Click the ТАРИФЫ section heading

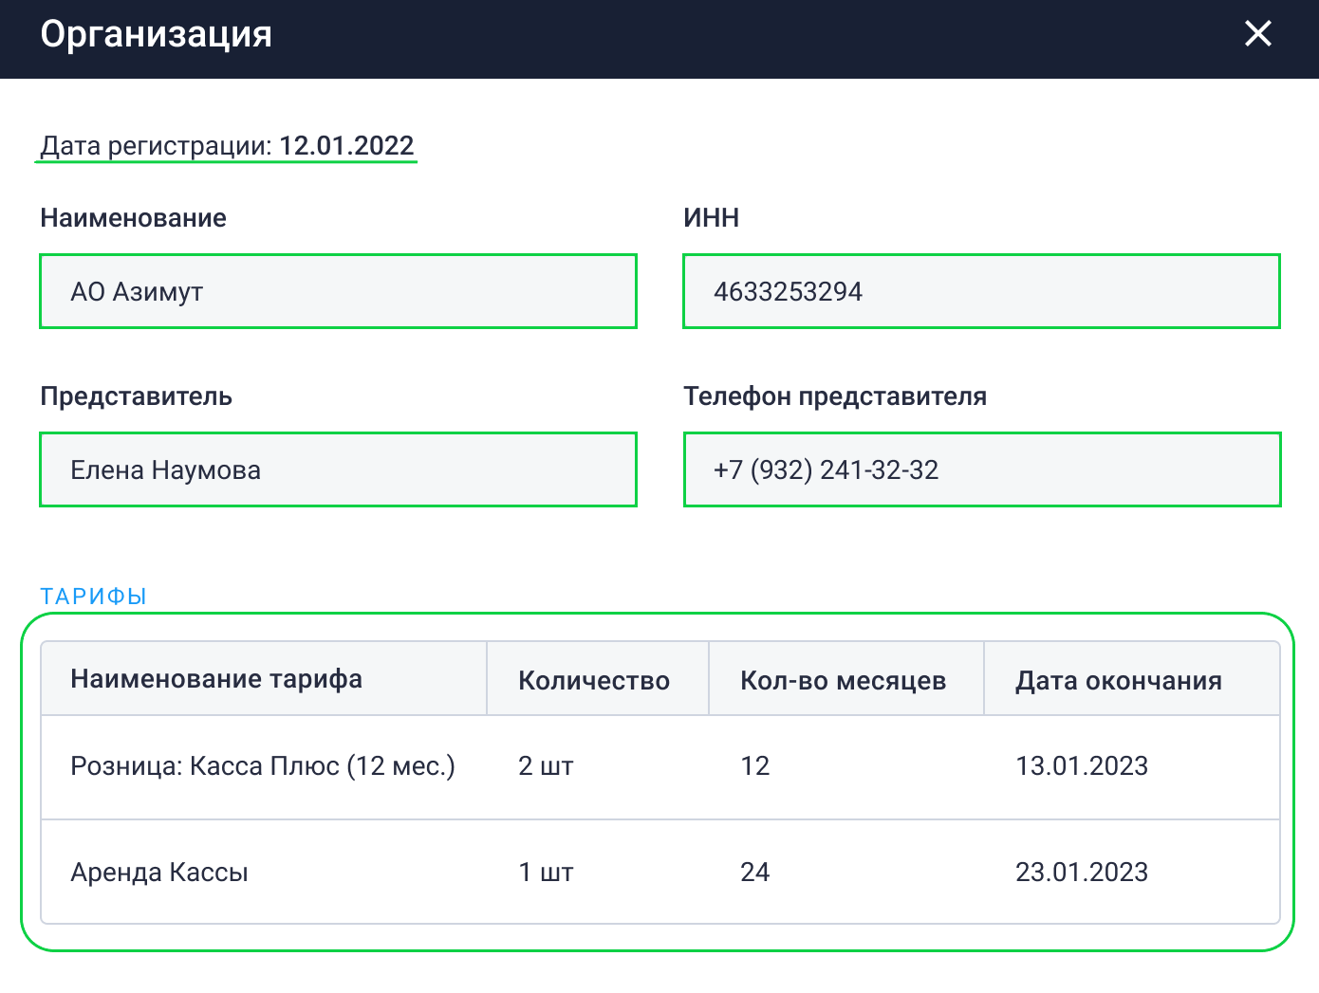(x=93, y=597)
